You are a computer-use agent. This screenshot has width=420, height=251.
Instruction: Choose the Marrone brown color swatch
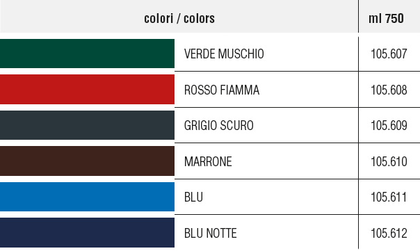click(87, 161)
